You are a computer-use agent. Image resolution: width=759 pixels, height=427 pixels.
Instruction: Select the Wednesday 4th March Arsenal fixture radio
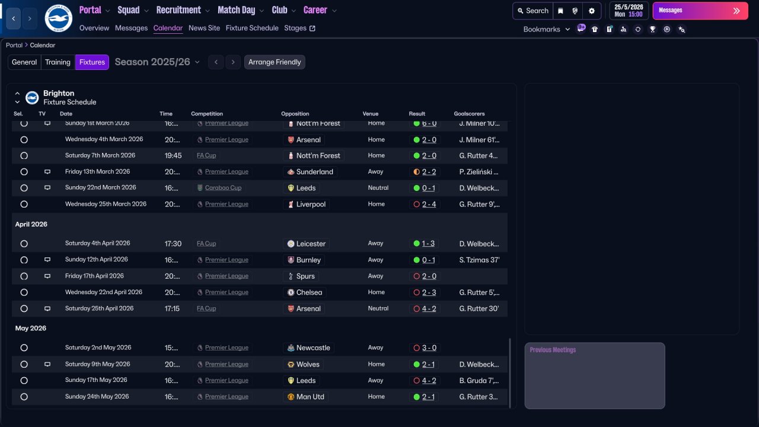[24, 139]
